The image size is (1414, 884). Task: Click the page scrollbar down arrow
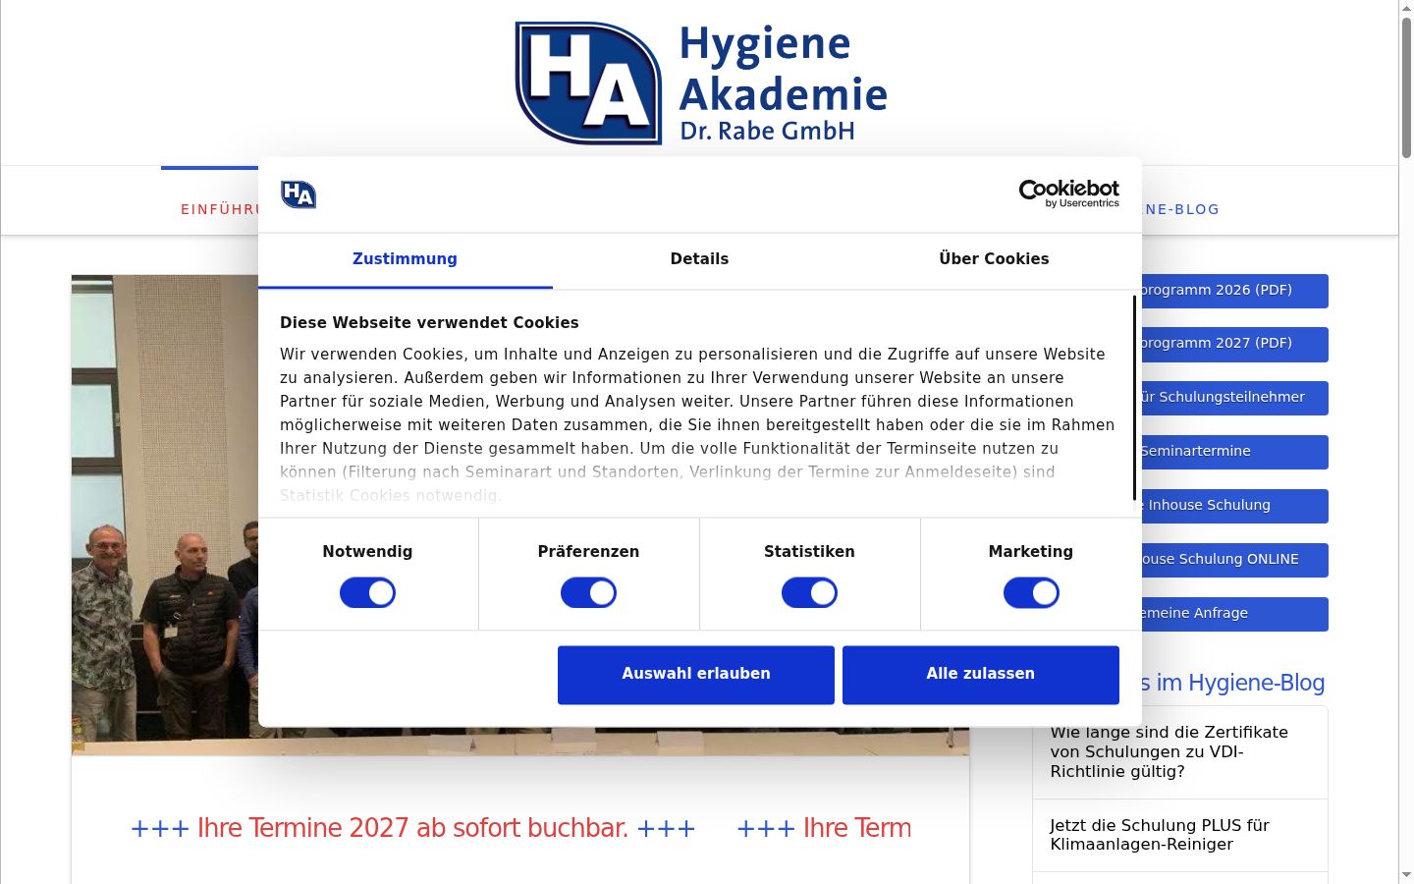[x=1406, y=874]
